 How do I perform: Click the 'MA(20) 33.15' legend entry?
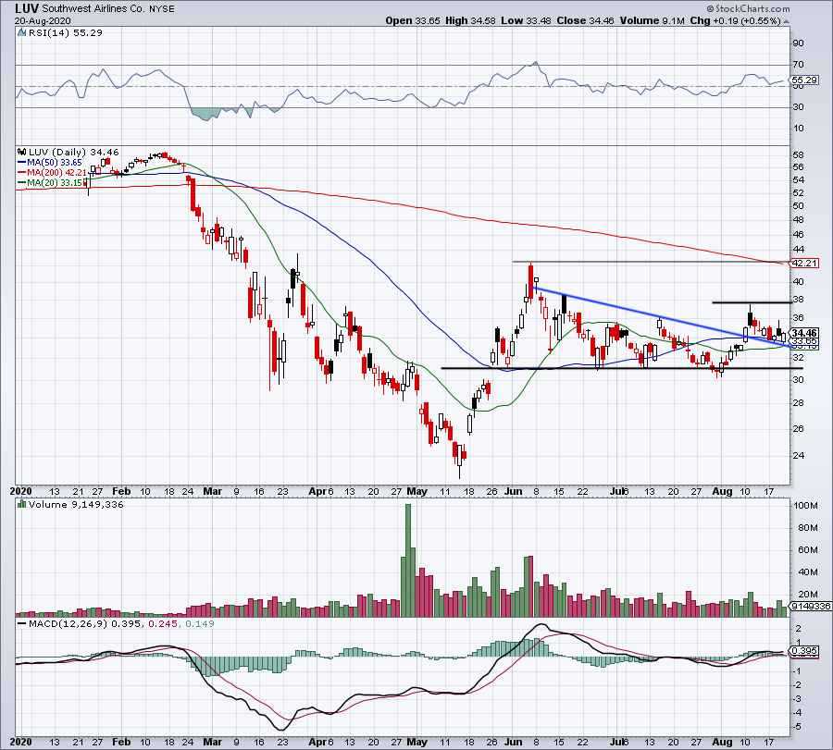point(51,182)
